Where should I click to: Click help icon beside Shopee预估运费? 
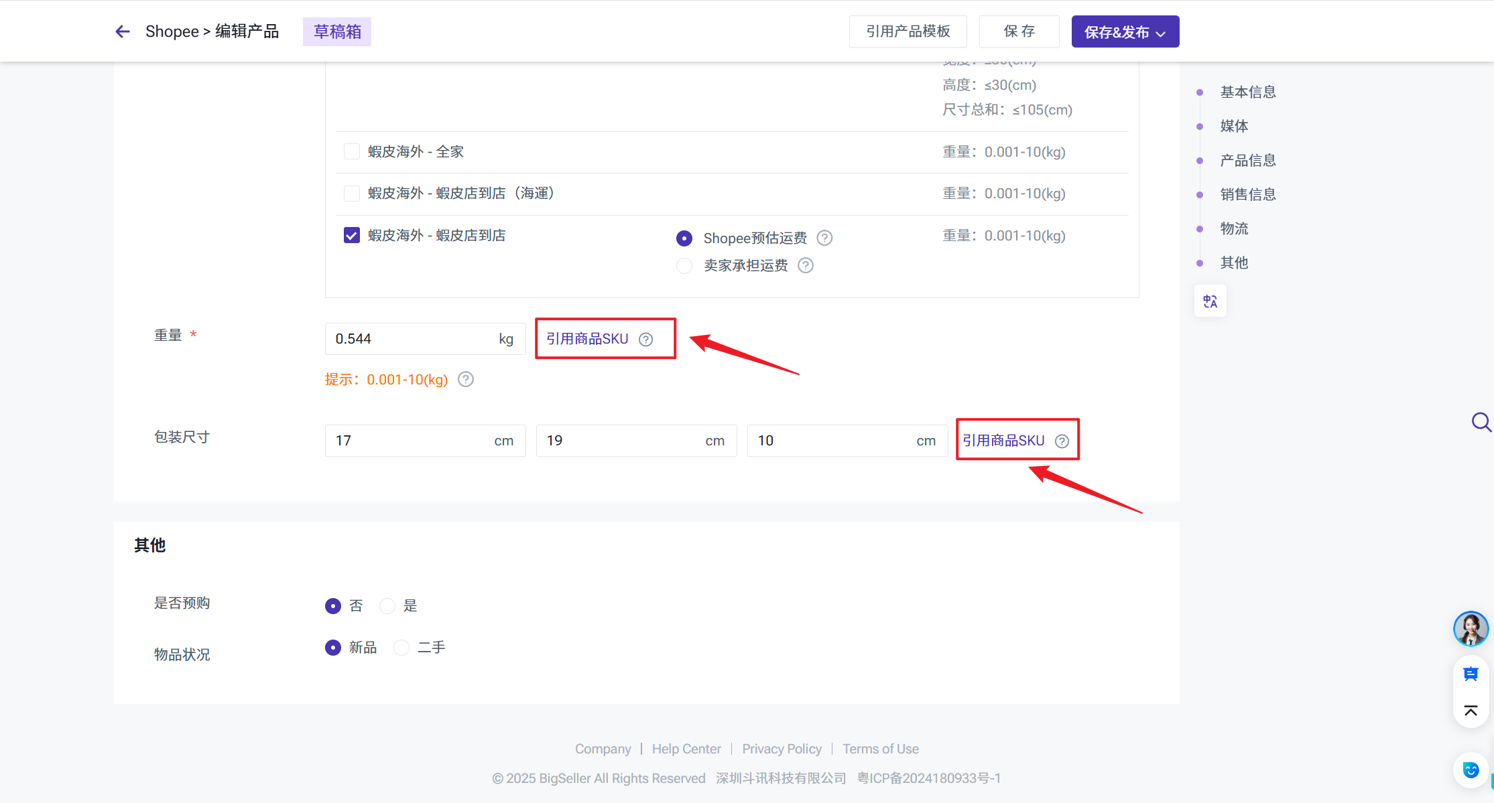coord(824,238)
